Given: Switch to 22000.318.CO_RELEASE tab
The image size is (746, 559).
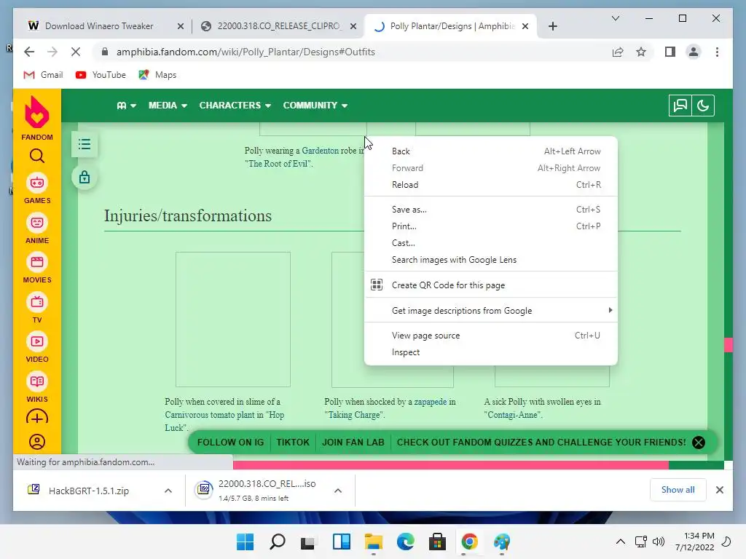Looking at the screenshot, I should coord(278,26).
